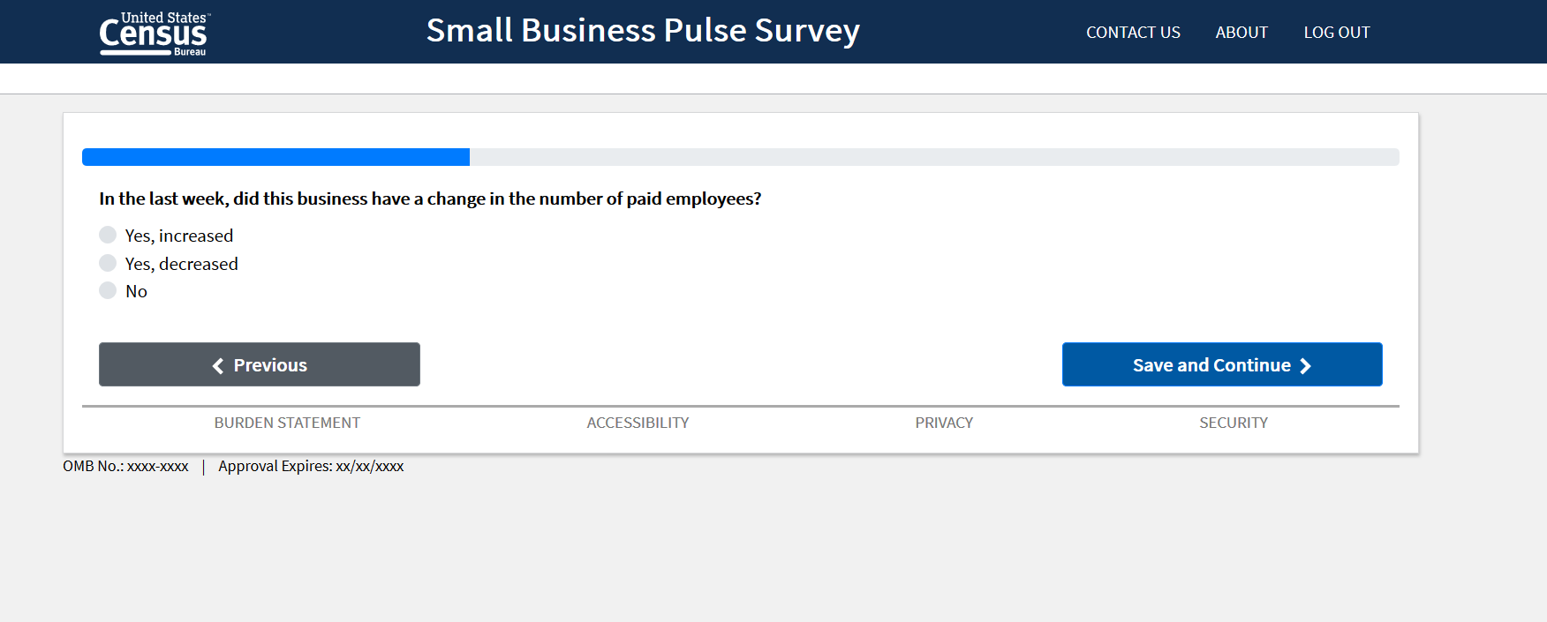Click the paid employees question text
This screenshot has height=622, width=1547.
430,199
